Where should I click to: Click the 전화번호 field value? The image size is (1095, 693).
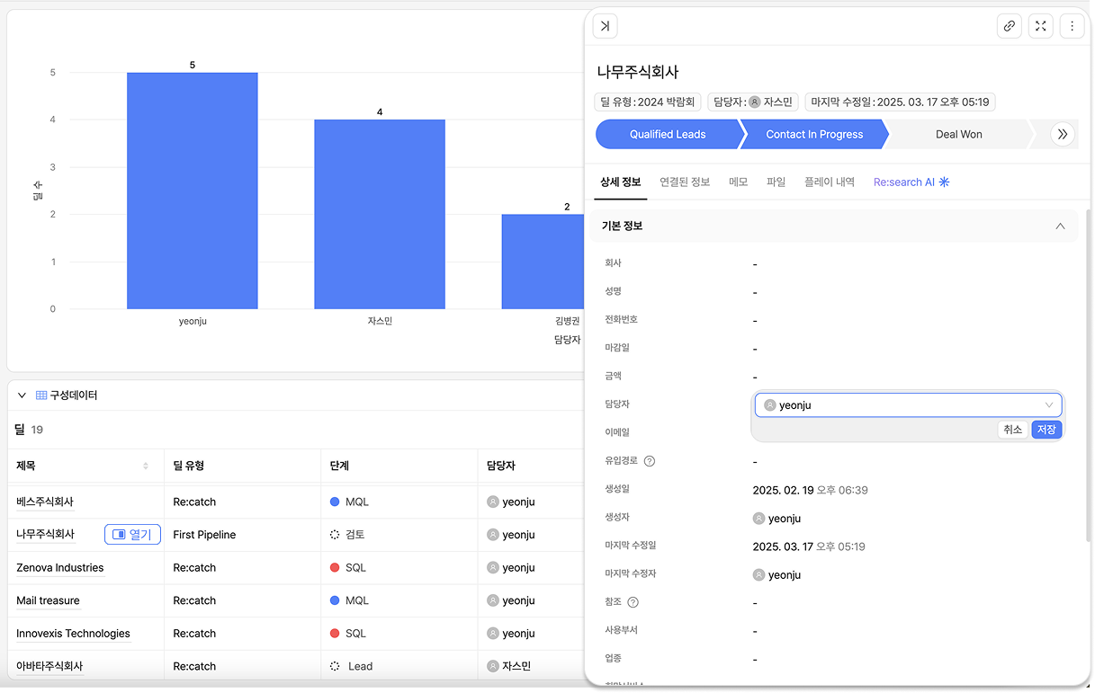(x=755, y=321)
